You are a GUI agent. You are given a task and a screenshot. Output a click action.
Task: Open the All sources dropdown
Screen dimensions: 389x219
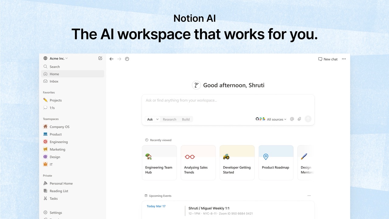tap(275, 119)
